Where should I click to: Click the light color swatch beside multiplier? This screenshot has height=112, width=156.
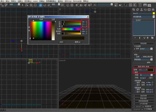click(151, 70)
